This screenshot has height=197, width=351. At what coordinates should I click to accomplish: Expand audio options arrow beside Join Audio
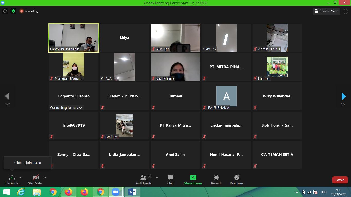(x=20, y=178)
